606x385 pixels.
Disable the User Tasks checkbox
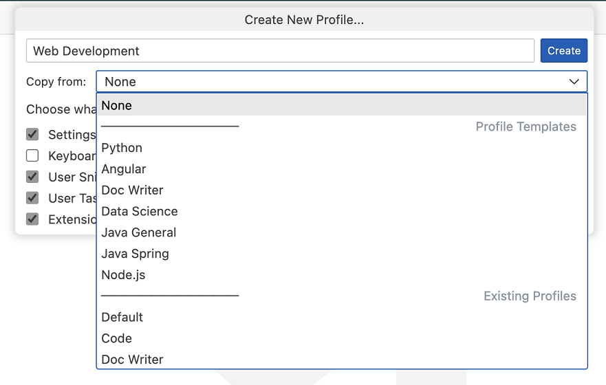pos(32,198)
